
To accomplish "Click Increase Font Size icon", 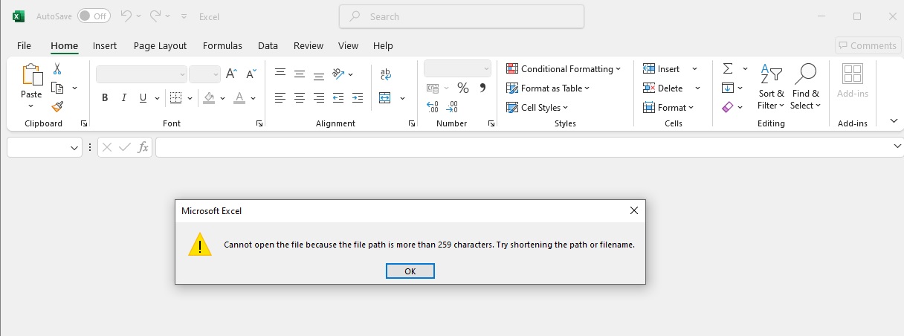I will point(231,74).
